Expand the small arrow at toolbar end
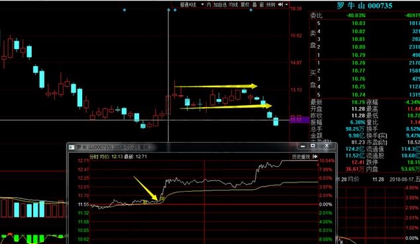420x244 pixels. (x=287, y=5)
